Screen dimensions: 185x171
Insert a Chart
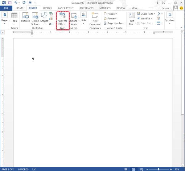pyautogui.click(x=51, y=18)
